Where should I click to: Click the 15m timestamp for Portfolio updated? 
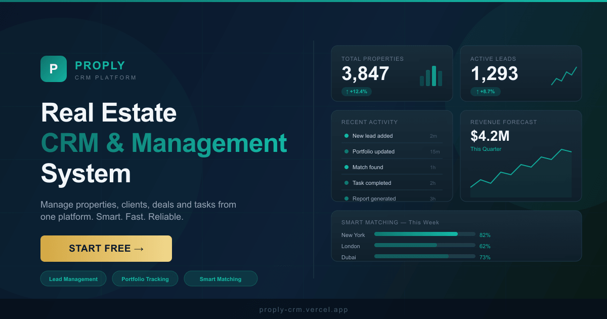(x=435, y=152)
